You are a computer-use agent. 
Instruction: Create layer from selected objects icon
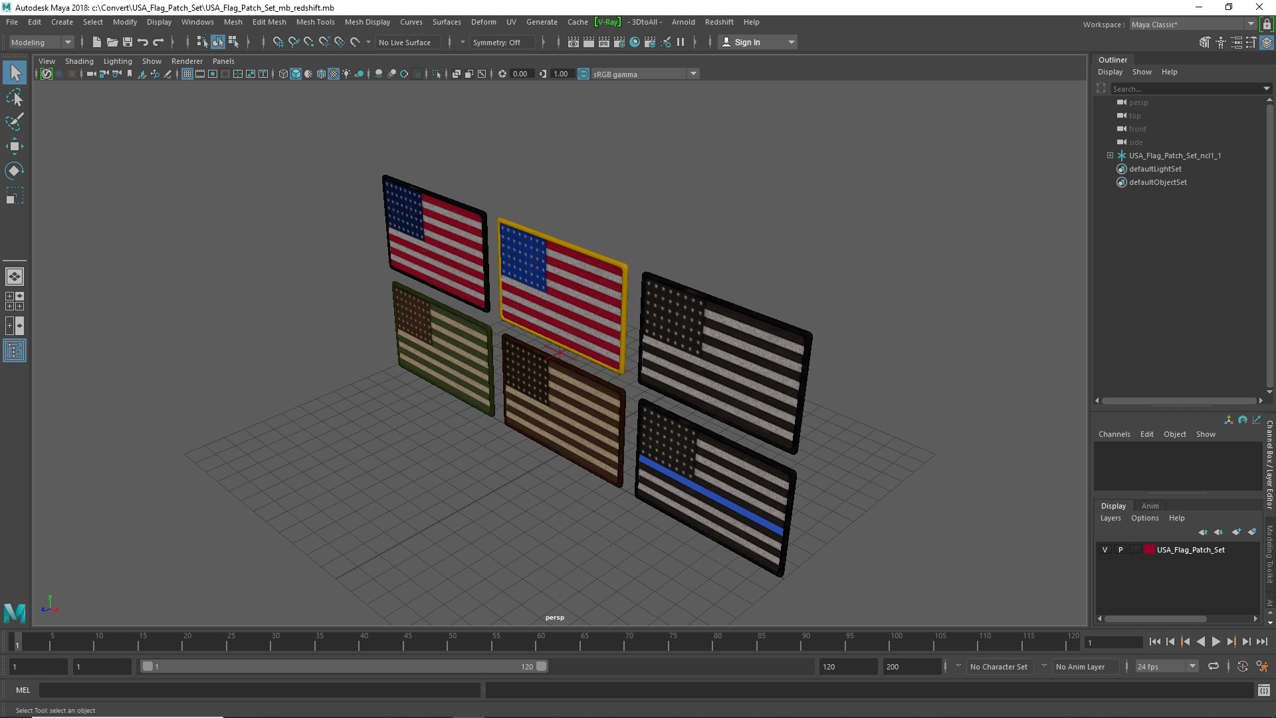pos(1252,532)
